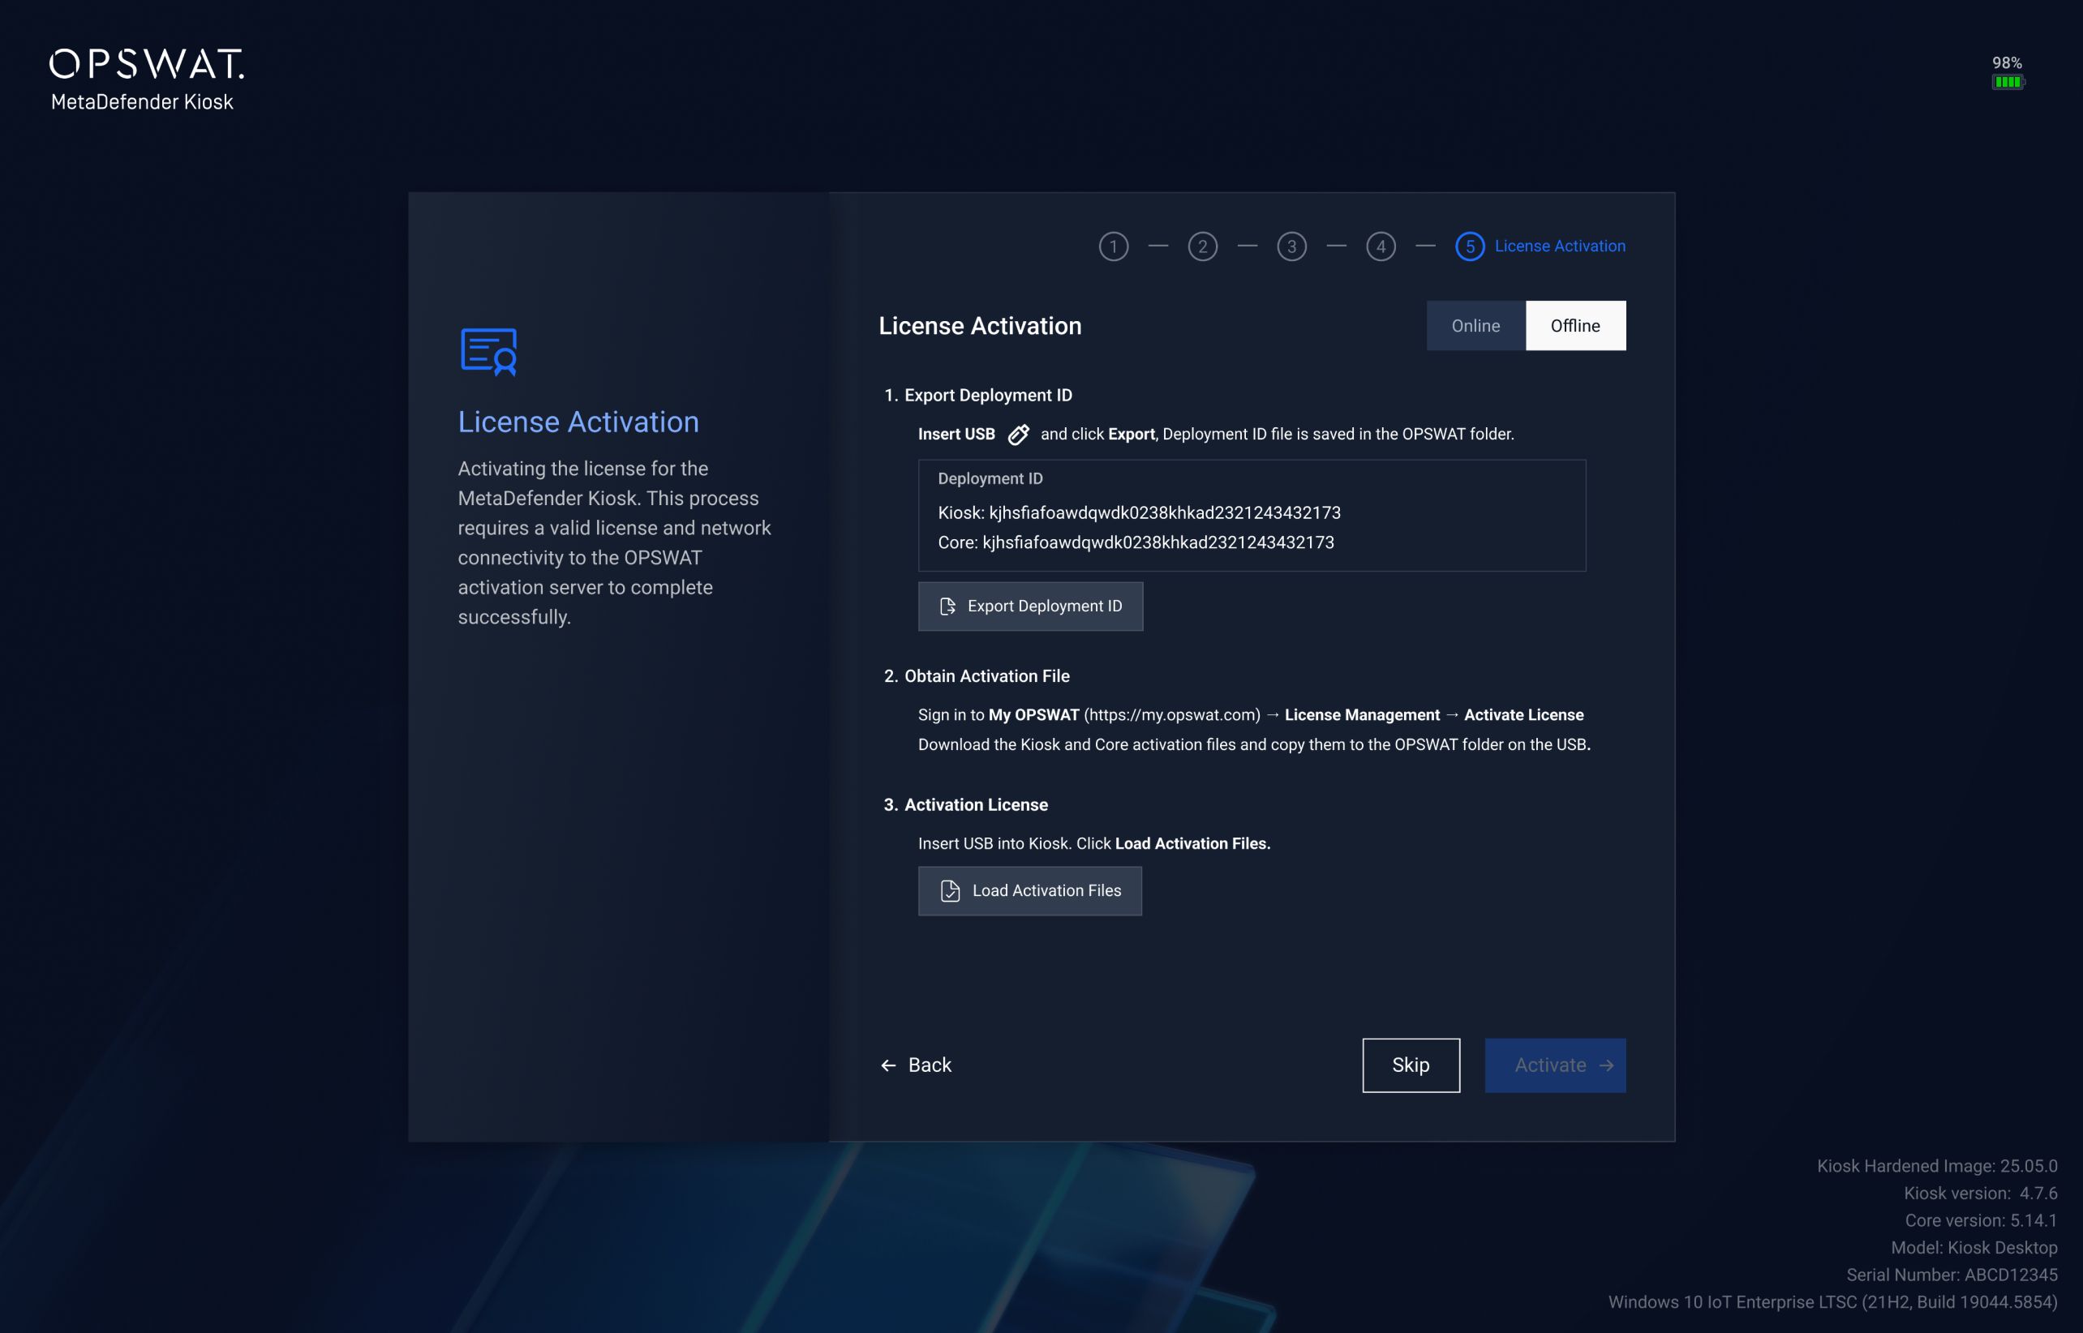Click the Kiosk deployment ID text
Viewport: 2083px width, 1333px height.
[1139, 512]
